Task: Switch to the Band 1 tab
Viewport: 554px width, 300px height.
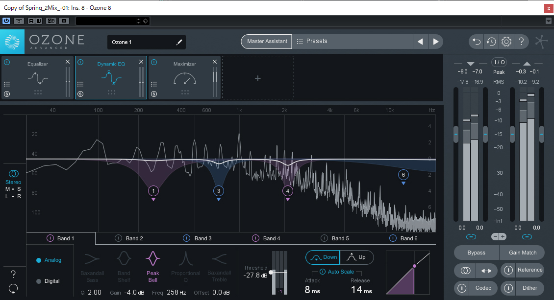Action: (x=61, y=238)
